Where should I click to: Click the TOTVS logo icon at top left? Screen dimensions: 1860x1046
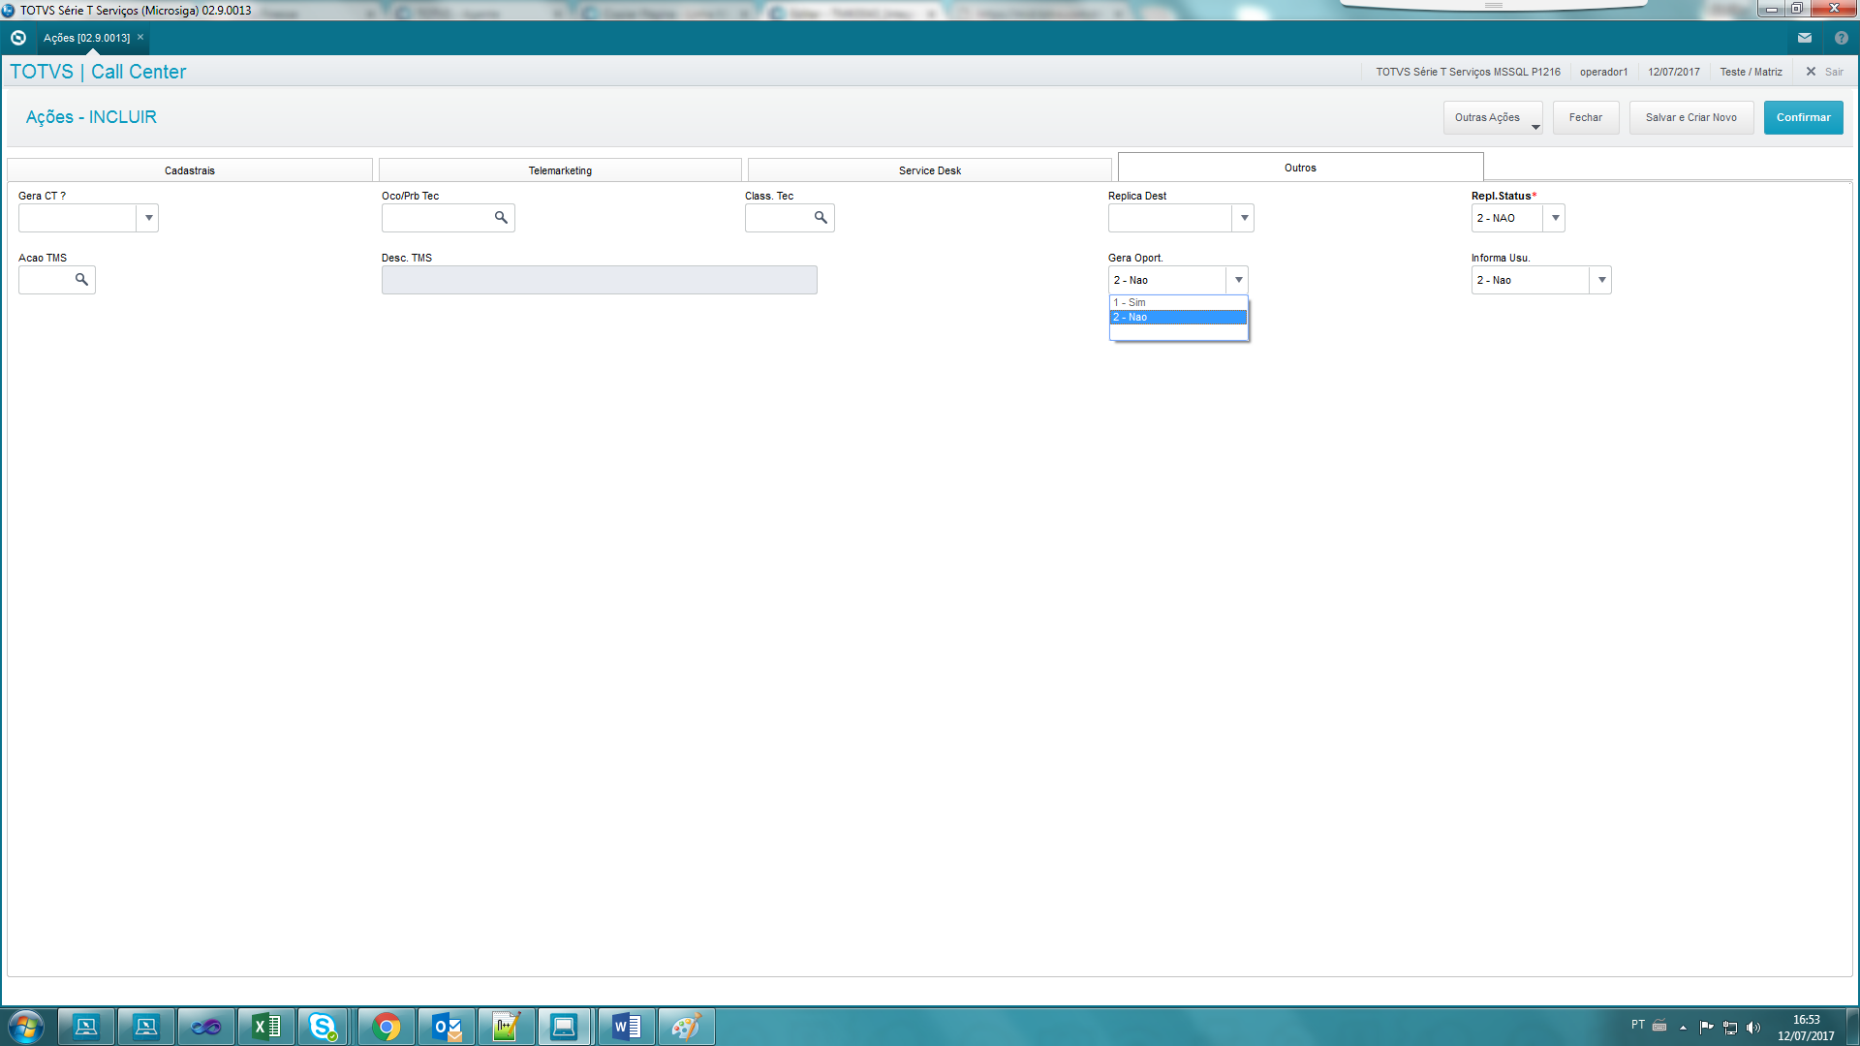click(x=17, y=38)
